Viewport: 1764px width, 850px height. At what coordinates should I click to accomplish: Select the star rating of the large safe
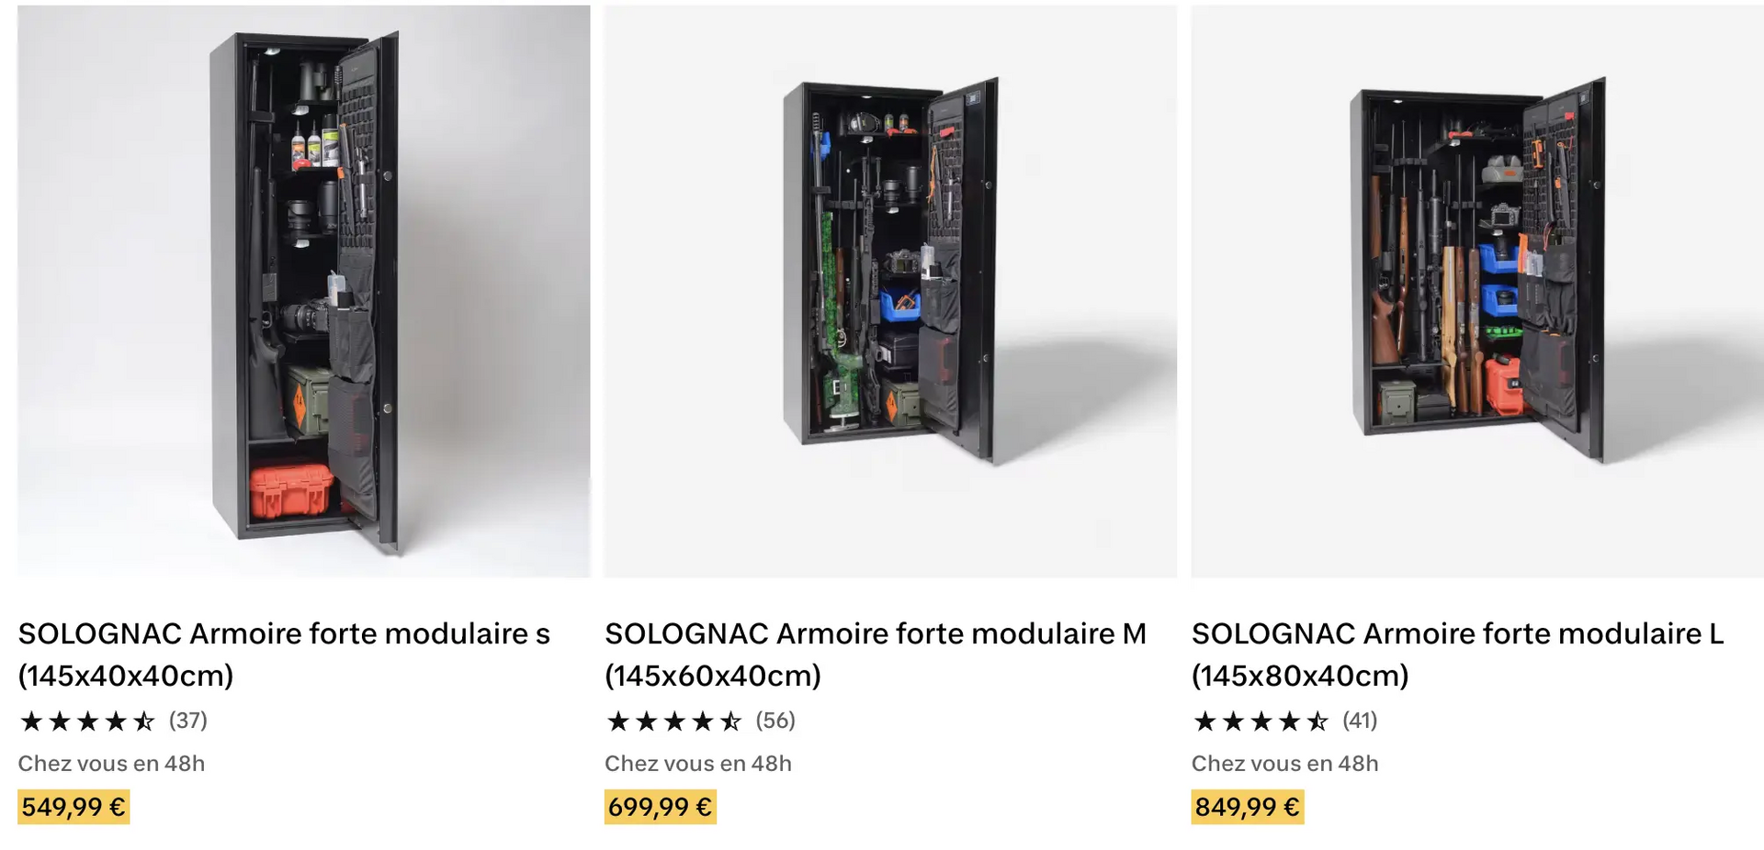pos(1261,721)
